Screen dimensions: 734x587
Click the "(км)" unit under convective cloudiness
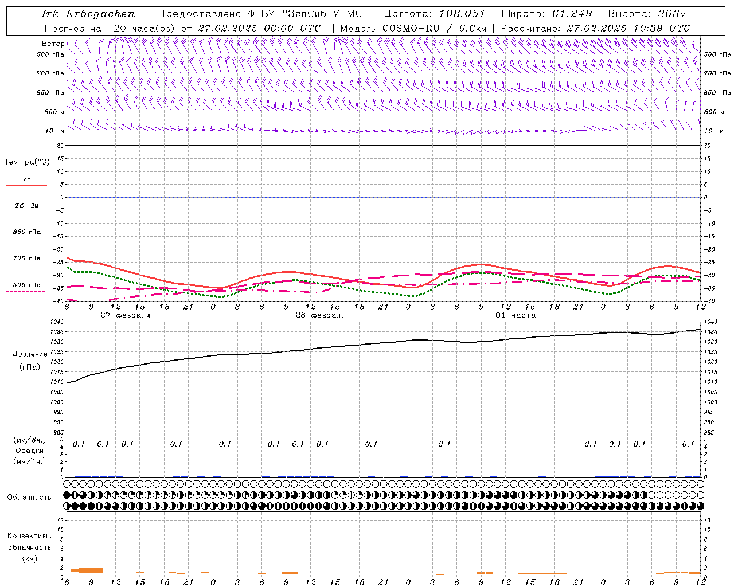[x=29, y=558]
